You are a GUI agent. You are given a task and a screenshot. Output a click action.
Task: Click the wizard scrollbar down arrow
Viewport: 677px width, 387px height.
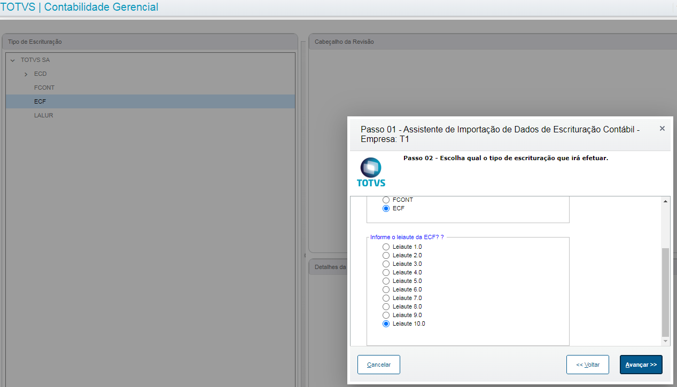[665, 341]
